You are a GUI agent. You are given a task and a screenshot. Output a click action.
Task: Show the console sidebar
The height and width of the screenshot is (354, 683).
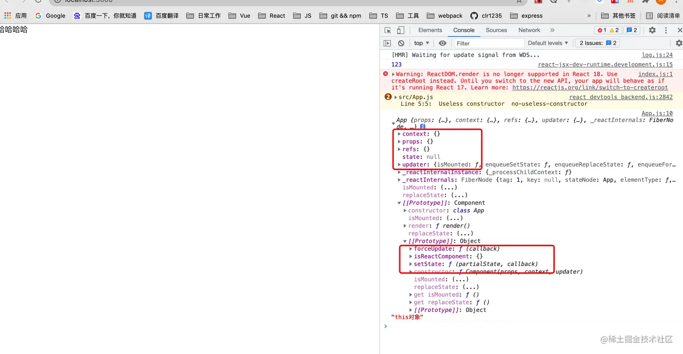click(387, 43)
